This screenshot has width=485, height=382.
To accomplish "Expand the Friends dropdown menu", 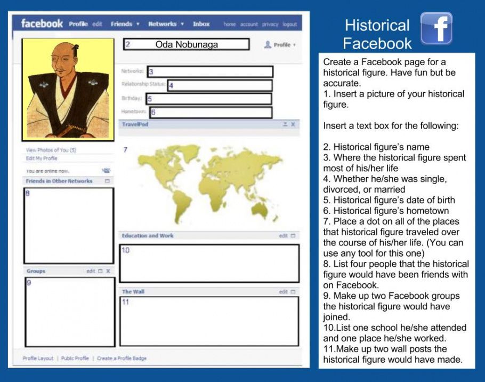I will tap(125, 24).
